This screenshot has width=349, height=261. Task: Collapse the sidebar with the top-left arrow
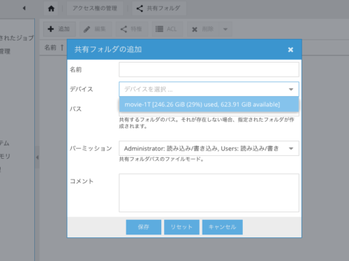coord(24,8)
